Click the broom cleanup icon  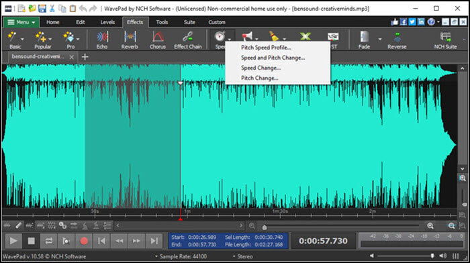[274, 36]
